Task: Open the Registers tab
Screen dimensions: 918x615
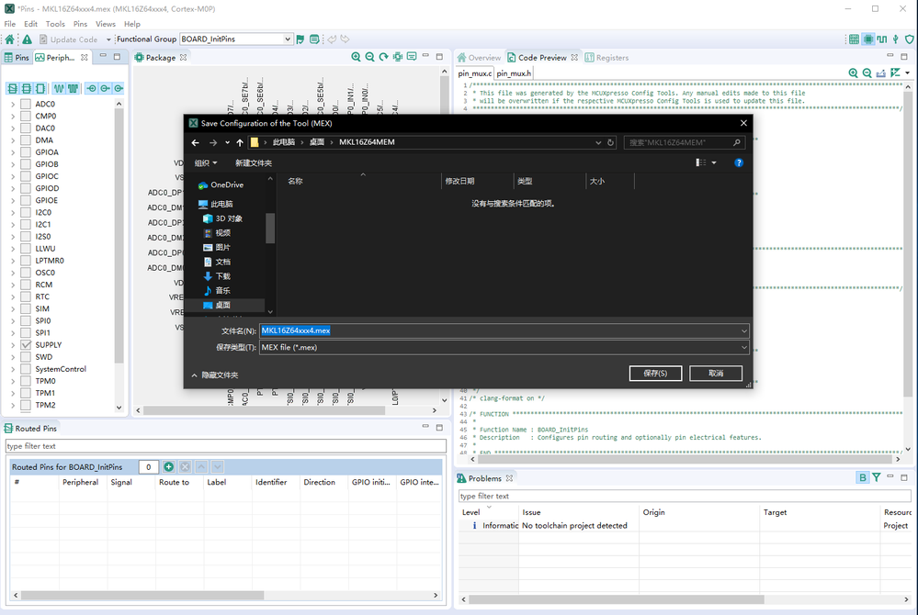Action: coord(606,57)
